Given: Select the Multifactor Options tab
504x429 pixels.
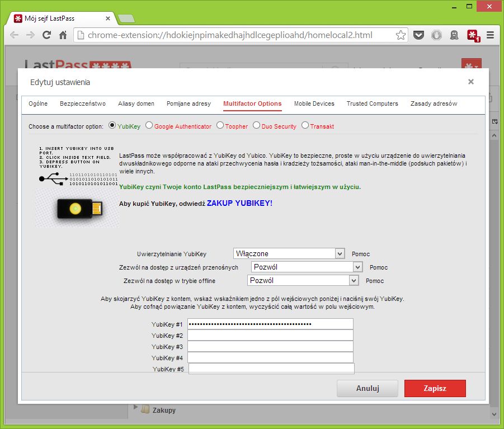Looking at the screenshot, I should pos(252,103).
